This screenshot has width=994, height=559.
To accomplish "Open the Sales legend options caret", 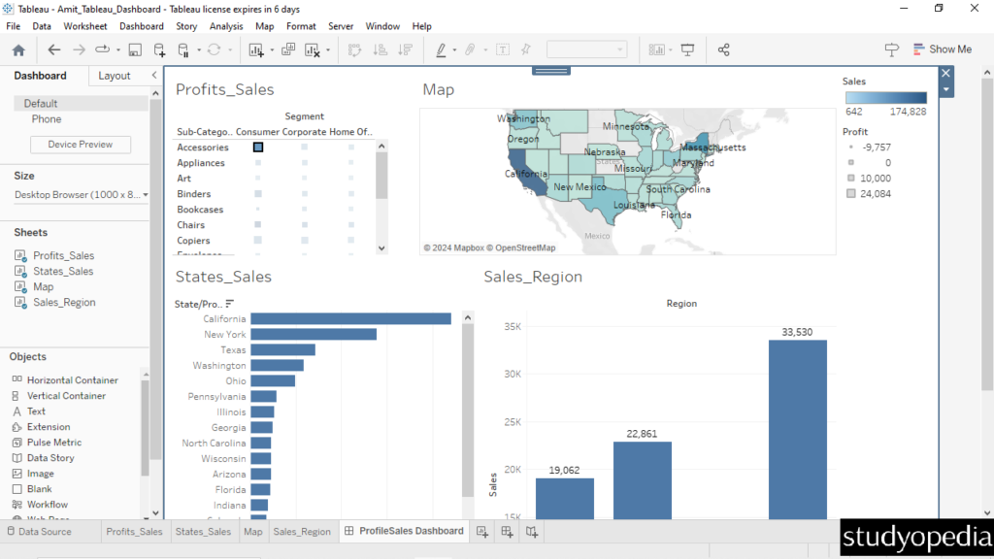I will click(x=944, y=90).
